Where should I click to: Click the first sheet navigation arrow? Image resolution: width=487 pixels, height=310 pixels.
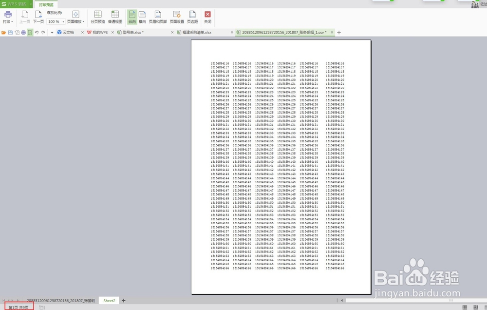click(x=4, y=300)
